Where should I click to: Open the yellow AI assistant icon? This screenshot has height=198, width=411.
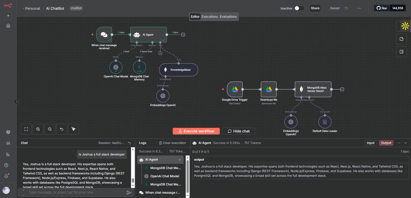[x=405, y=26]
